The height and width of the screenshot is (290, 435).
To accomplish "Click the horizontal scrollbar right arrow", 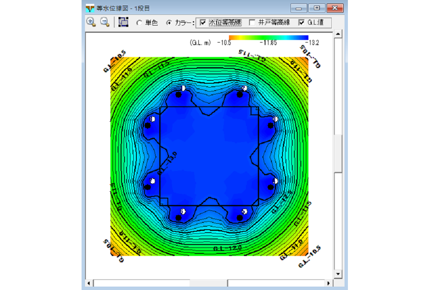I will [x=328, y=283].
